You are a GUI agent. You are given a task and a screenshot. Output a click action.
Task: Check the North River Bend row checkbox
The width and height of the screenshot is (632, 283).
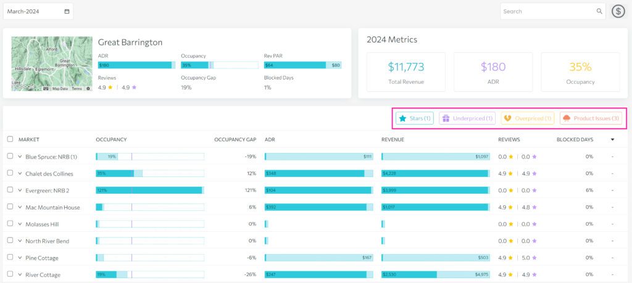point(10,240)
